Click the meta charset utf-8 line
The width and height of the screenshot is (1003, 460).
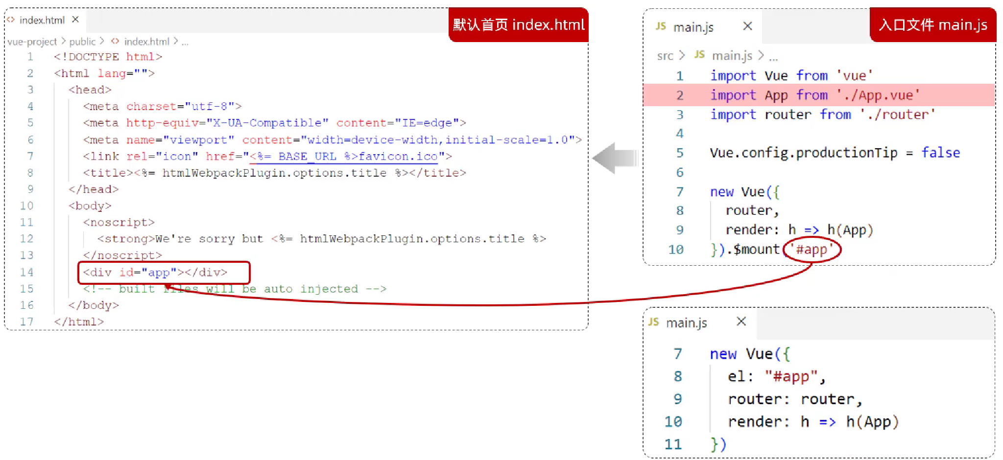(162, 106)
